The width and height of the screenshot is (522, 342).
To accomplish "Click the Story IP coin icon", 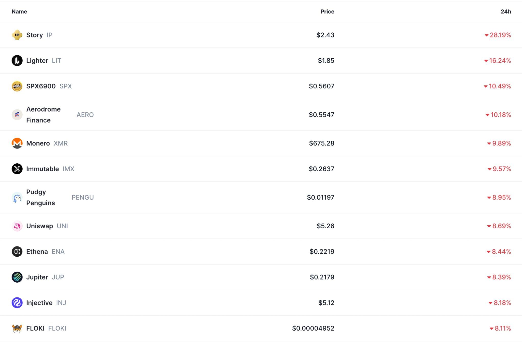I will coord(17,35).
